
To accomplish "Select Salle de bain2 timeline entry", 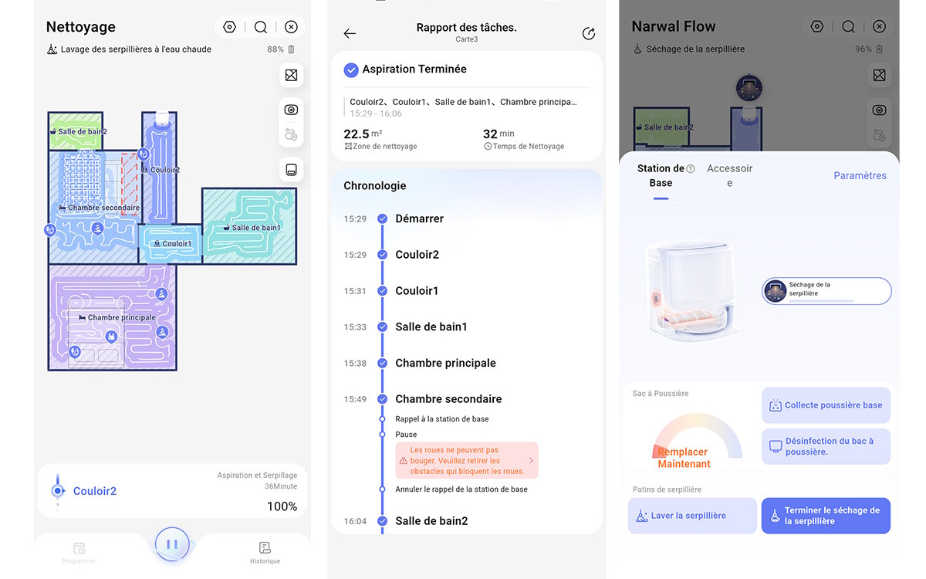I will [x=431, y=521].
